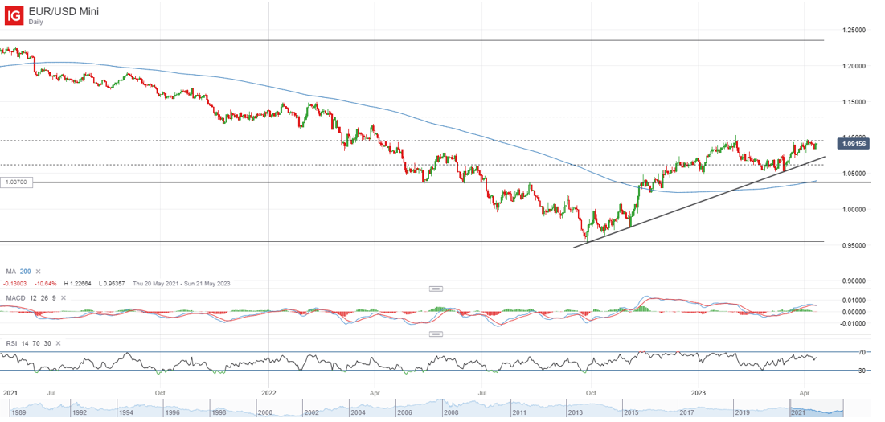Select the current price tag 1.09156
The height and width of the screenshot is (422, 885).
click(853, 145)
